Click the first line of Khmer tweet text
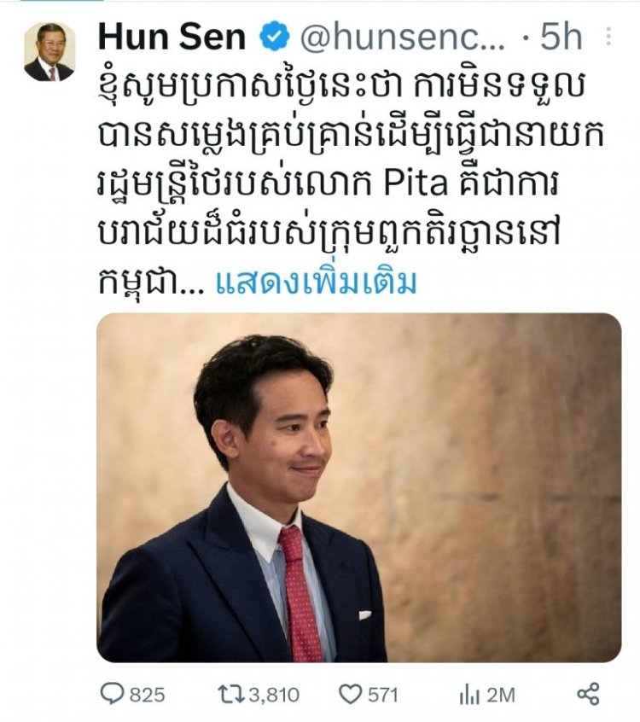The height and width of the screenshot is (722, 640). pyautogui.click(x=341, y=89)
